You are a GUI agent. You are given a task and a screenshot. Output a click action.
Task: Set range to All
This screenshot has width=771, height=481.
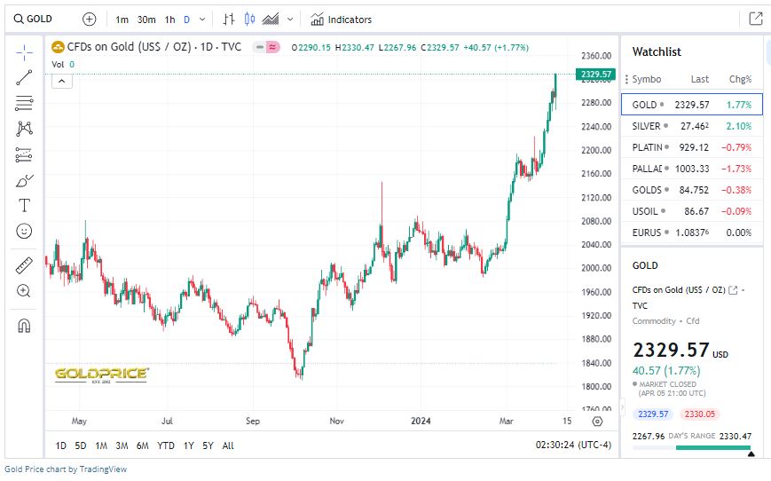(228, 446)
